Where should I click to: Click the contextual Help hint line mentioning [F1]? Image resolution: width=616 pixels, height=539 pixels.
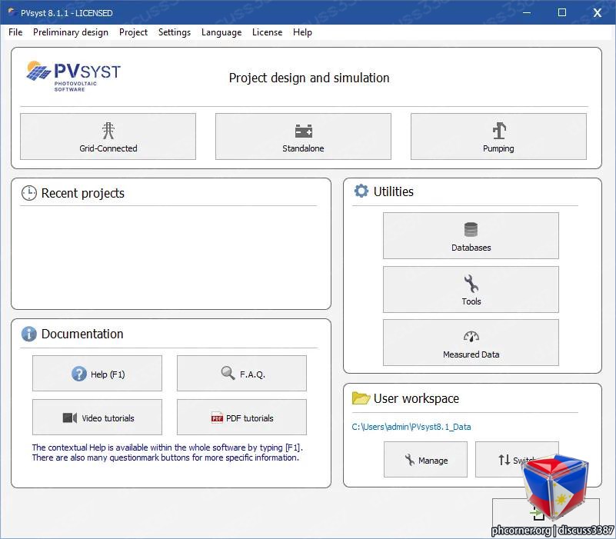click(168, 448)
